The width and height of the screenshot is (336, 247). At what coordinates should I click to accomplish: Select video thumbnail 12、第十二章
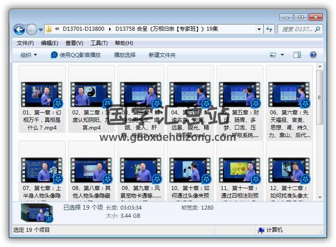pos(289,170)
